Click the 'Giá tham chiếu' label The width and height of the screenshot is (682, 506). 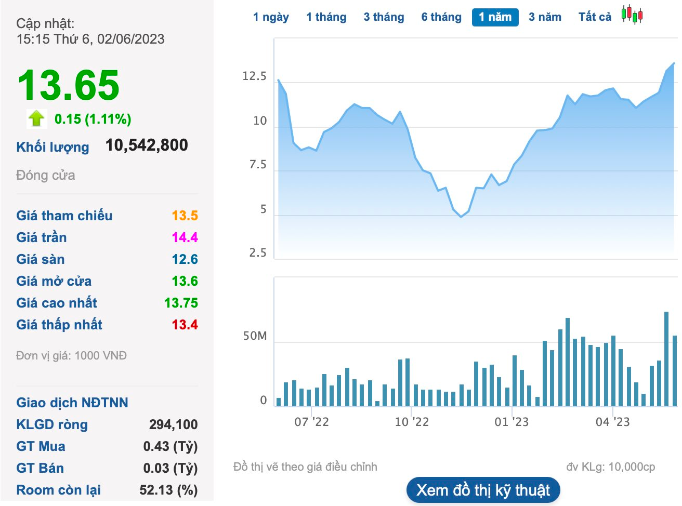coord(64,216)
